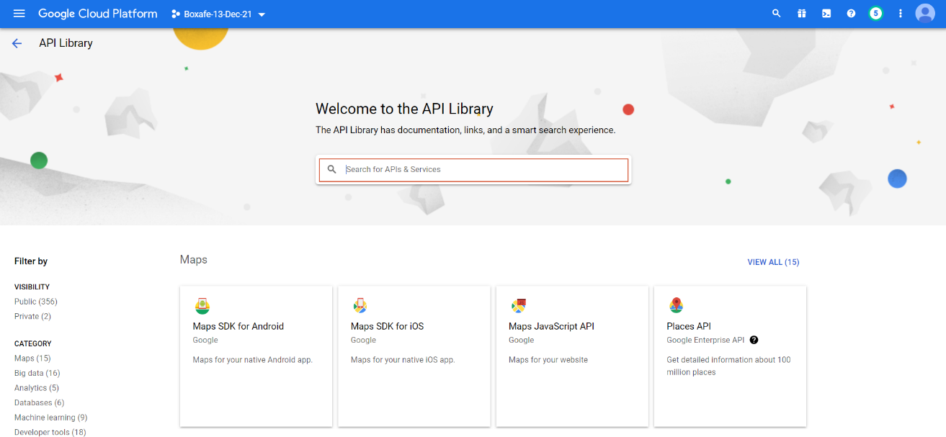The width and height of the screenshot is (946, 437).
Task: Click VIEW ALL (15) for Maps
Action: 773,262
